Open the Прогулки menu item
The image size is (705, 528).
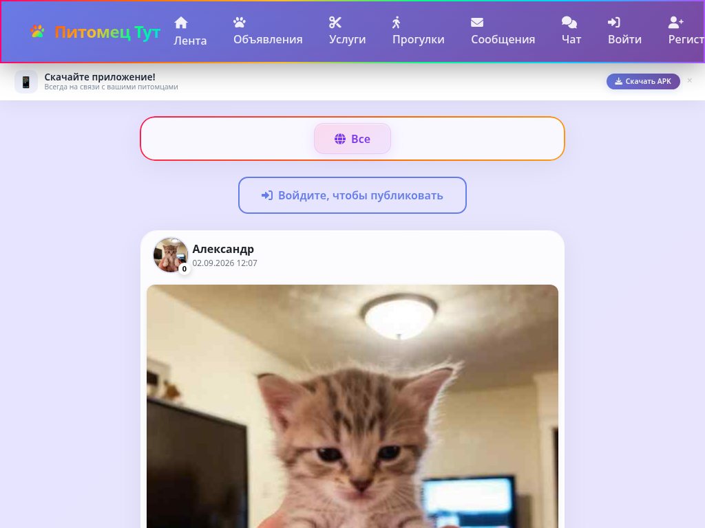point(418,32)
